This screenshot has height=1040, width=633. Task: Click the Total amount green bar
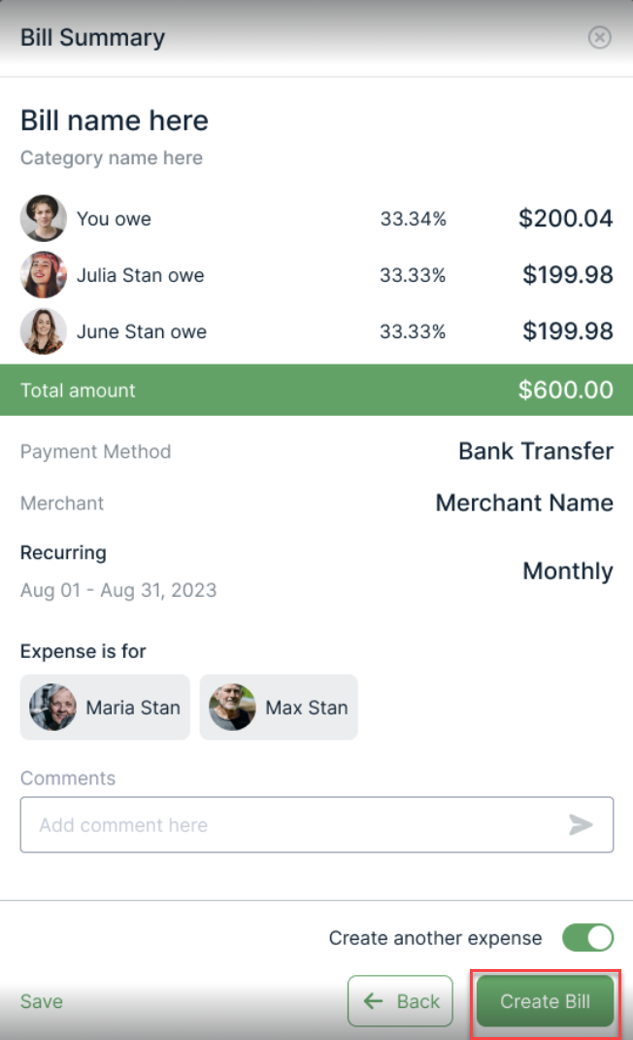(316, 391)
